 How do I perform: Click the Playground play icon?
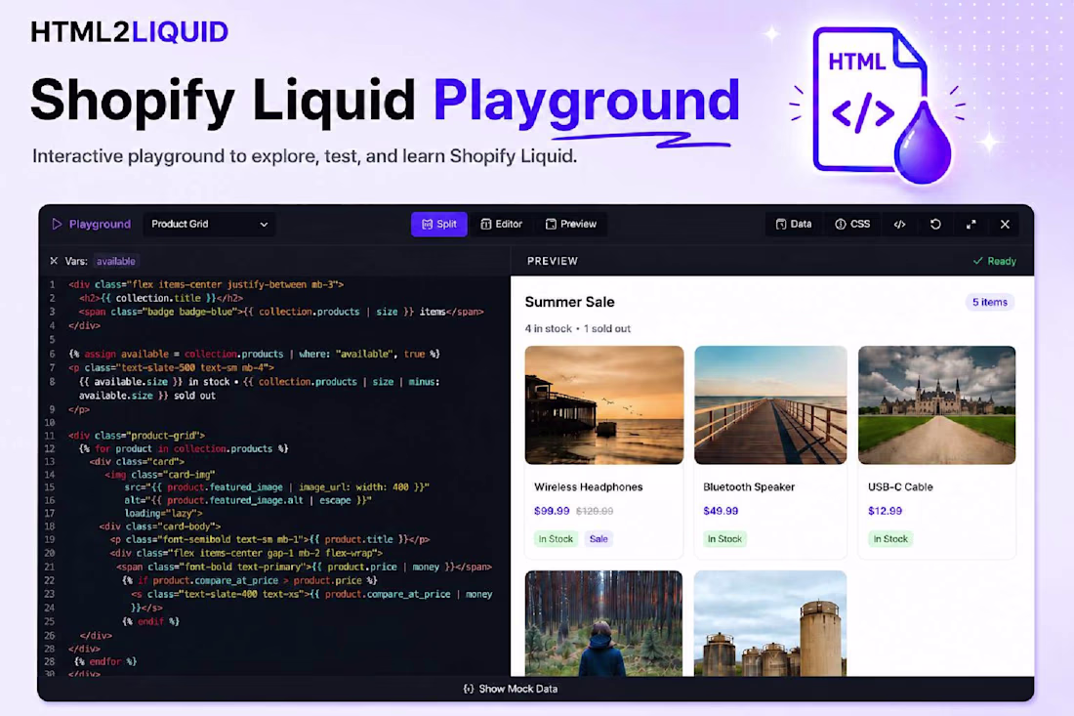[x=57, y=224]
